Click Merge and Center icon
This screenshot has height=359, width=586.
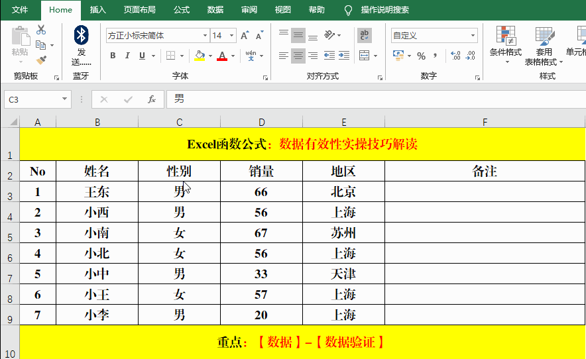pos(365,56)
